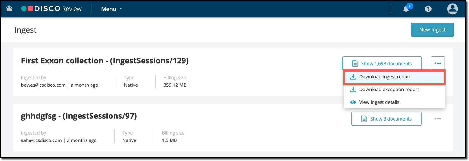
Task: Open the help question mark icon
Action: [x=429, y=9]
